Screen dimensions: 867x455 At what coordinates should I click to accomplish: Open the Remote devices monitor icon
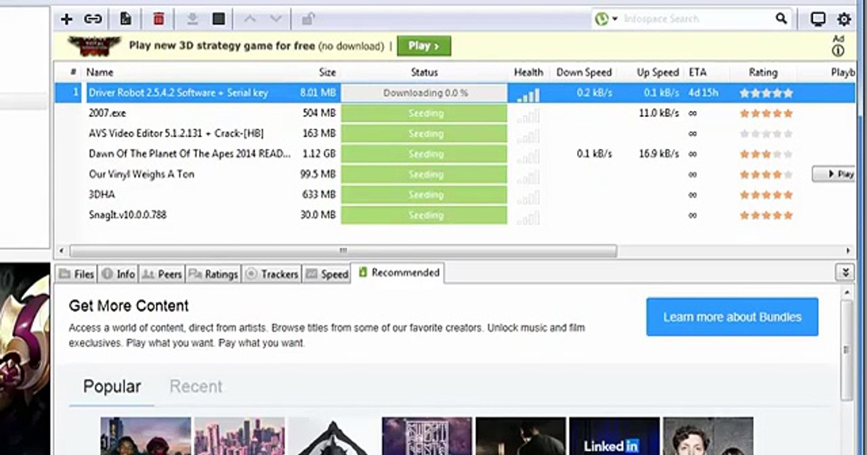[x=818, y=19]
